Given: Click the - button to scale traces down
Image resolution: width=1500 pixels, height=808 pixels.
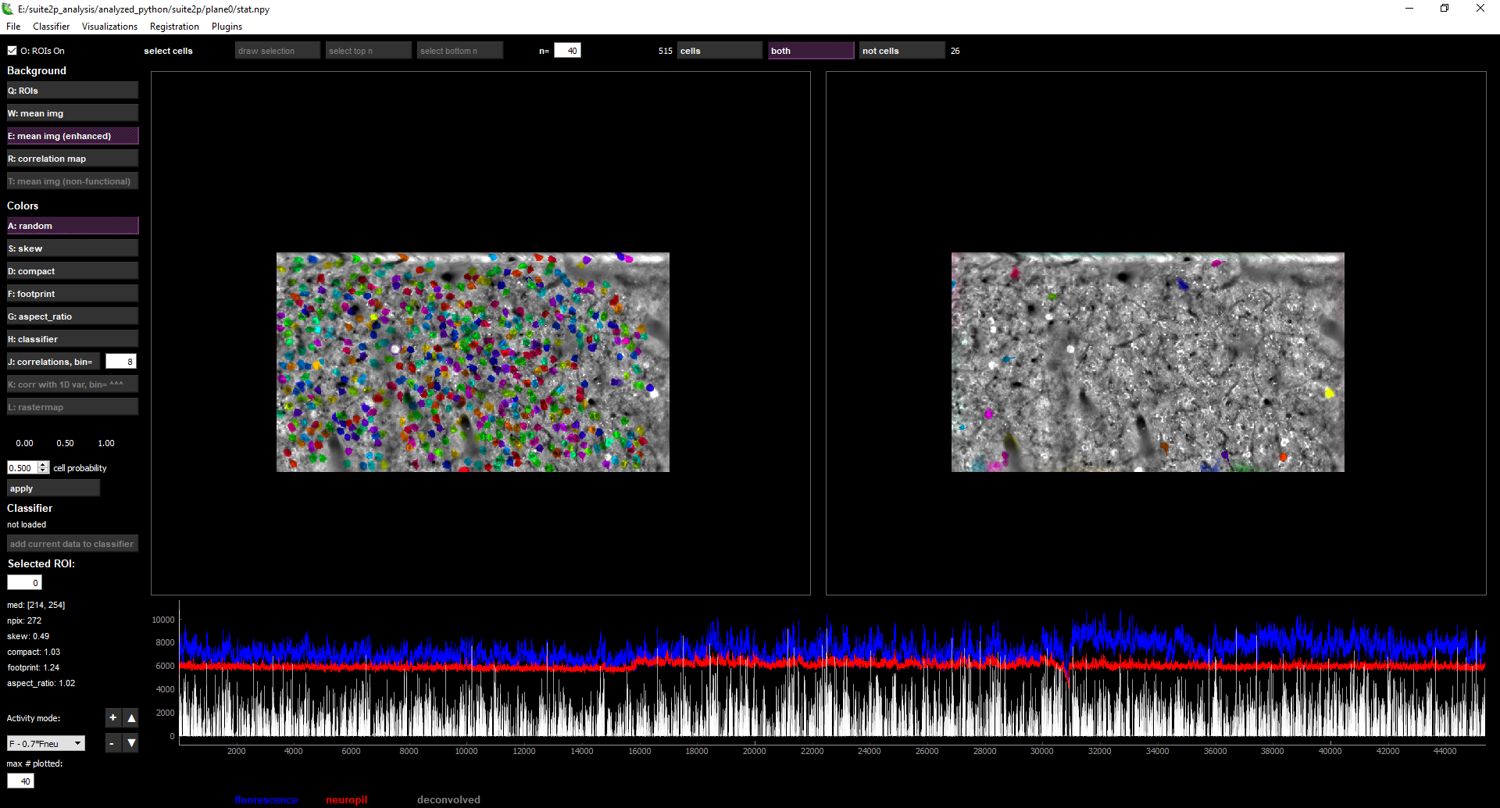Looking at the screenshot, I should (x=112, y=743).
